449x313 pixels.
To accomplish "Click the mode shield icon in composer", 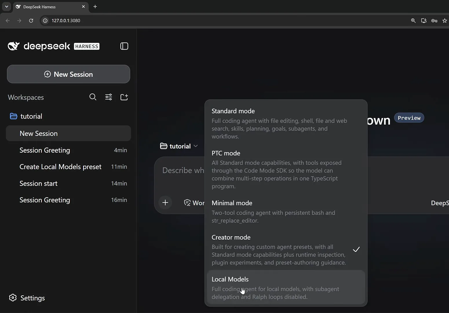I will [187, 203].
